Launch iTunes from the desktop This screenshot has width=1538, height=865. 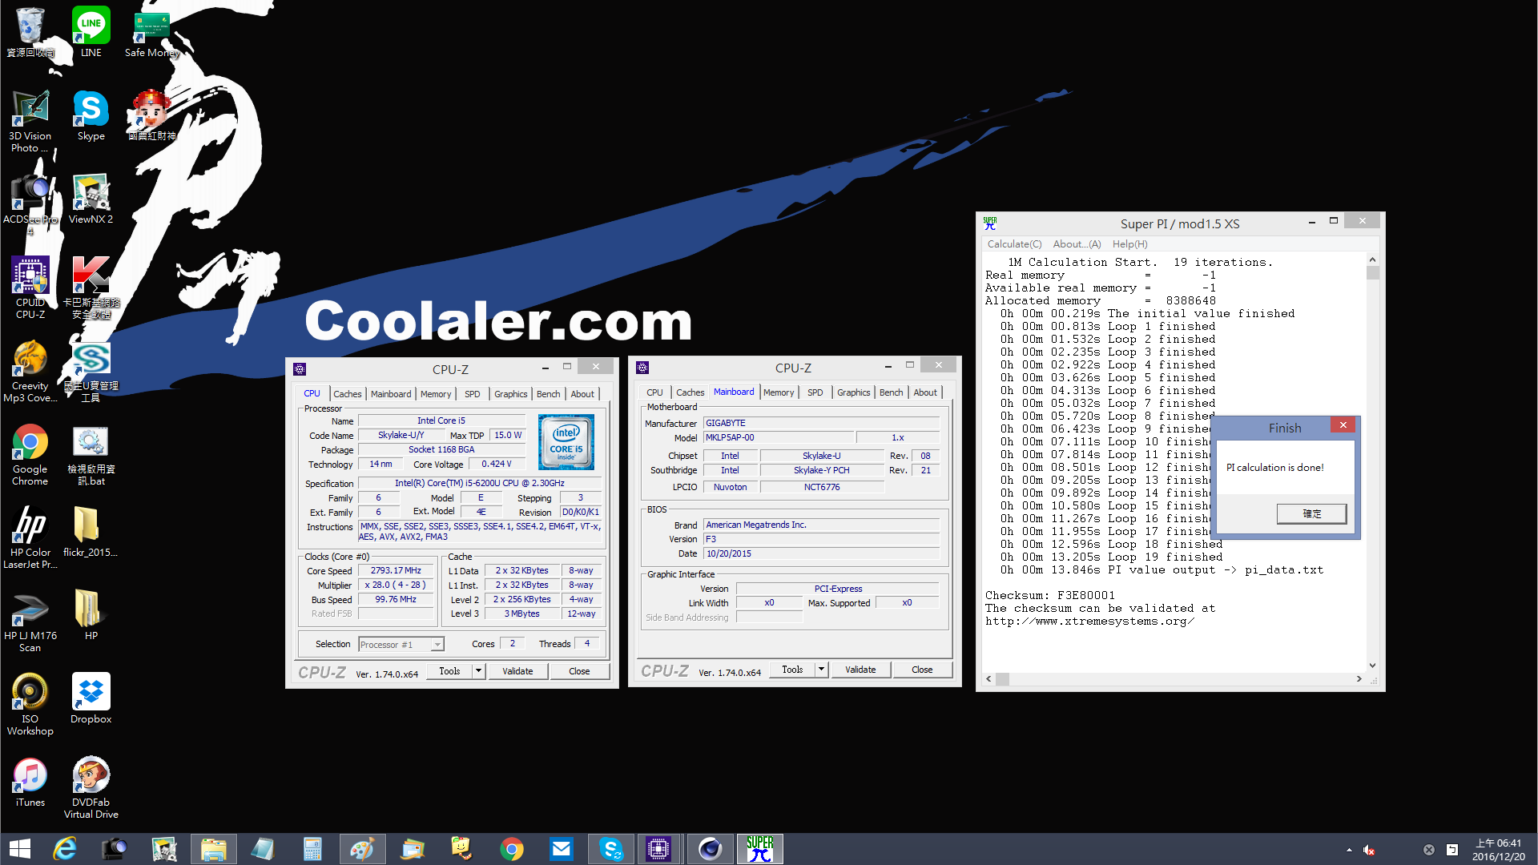(30, 782)
